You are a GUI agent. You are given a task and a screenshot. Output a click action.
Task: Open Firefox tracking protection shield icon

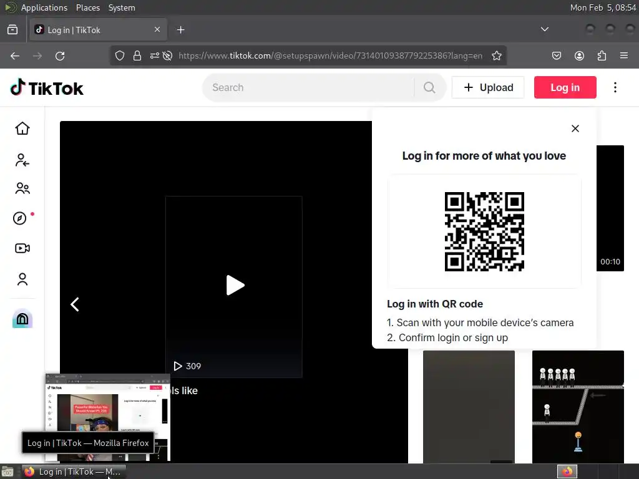pyautogui.click(x=119, y=56)
